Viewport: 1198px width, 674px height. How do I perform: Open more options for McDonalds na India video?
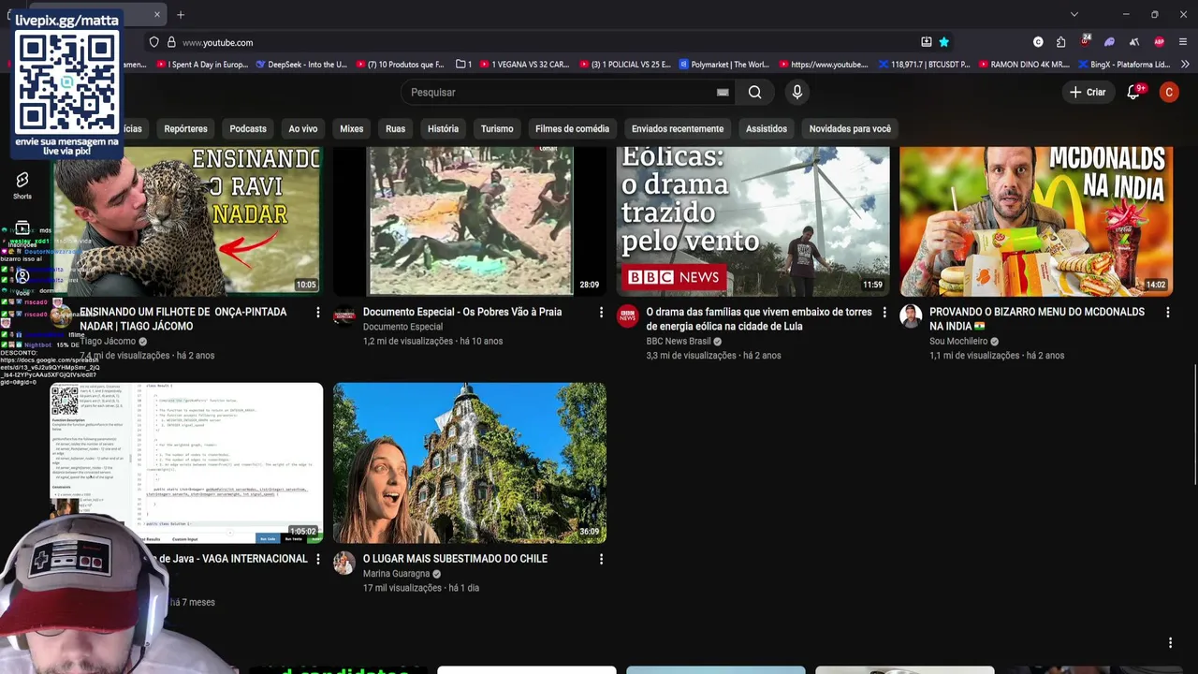tap(1167, 312)
